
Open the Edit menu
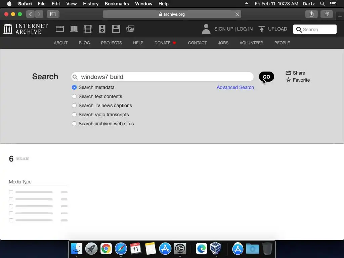56,4
